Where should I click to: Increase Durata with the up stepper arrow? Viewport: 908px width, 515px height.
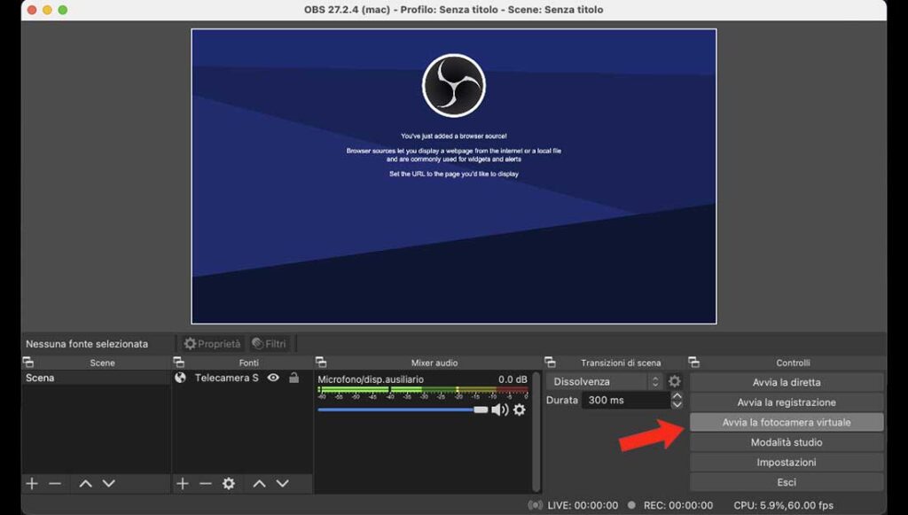[x=677, y=396]
